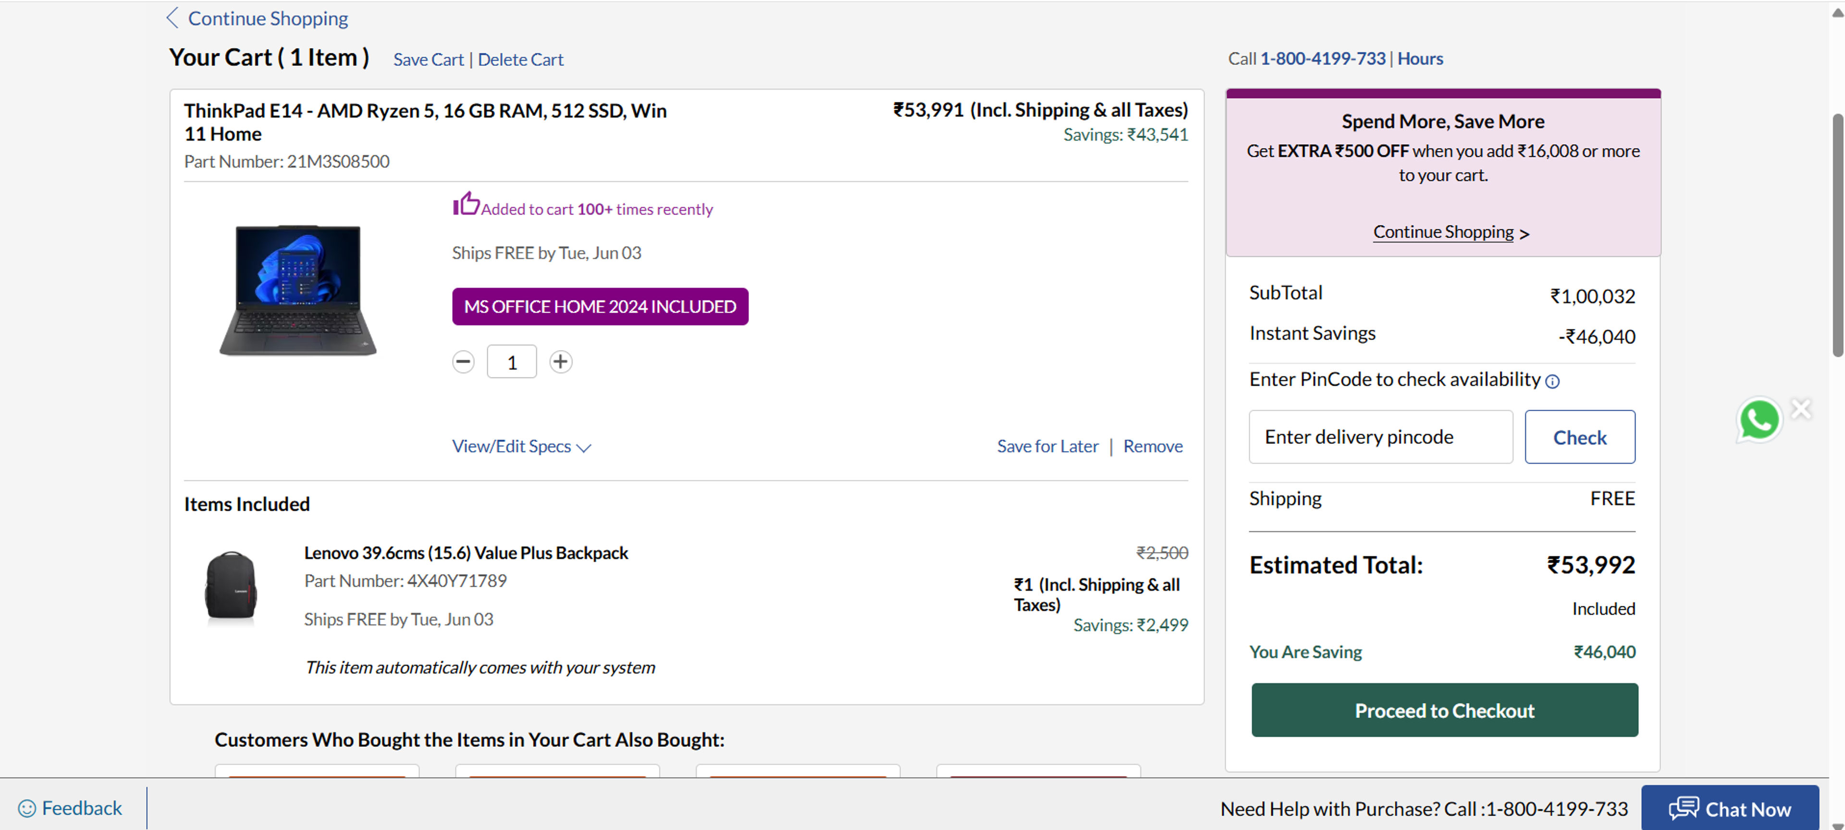Click Proceed to Checkout button
Viewport: 1845px width, 830px height.
point(1444,710)
